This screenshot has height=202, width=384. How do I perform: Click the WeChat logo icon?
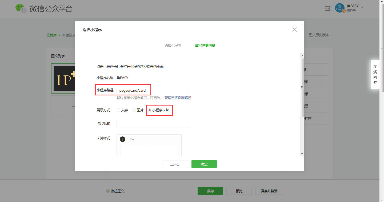21,9
